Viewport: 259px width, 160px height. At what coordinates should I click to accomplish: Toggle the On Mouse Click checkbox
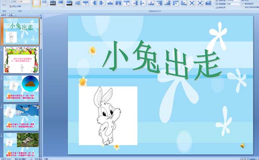tap(243, 3)
